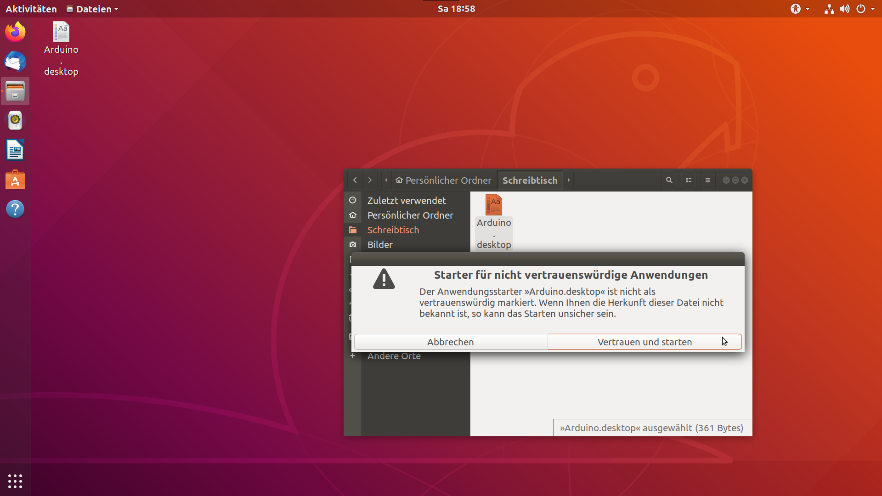
Task: Open the Files app dock icon
Action: [15, 91]
